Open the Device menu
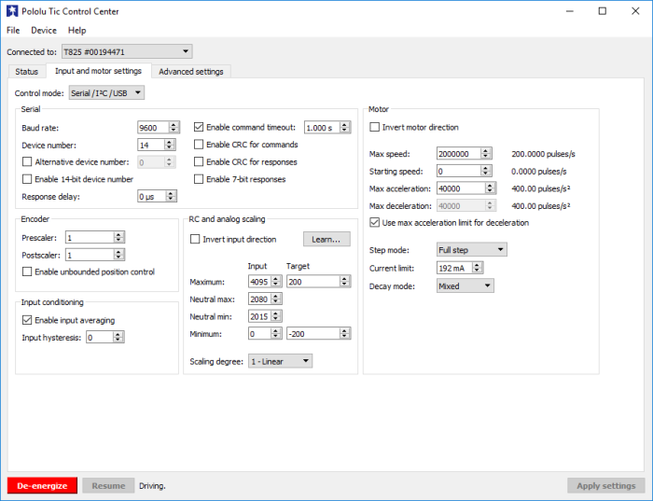 [x=44, y=31]
